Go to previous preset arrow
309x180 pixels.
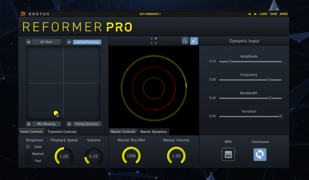(x=249, y=14)
